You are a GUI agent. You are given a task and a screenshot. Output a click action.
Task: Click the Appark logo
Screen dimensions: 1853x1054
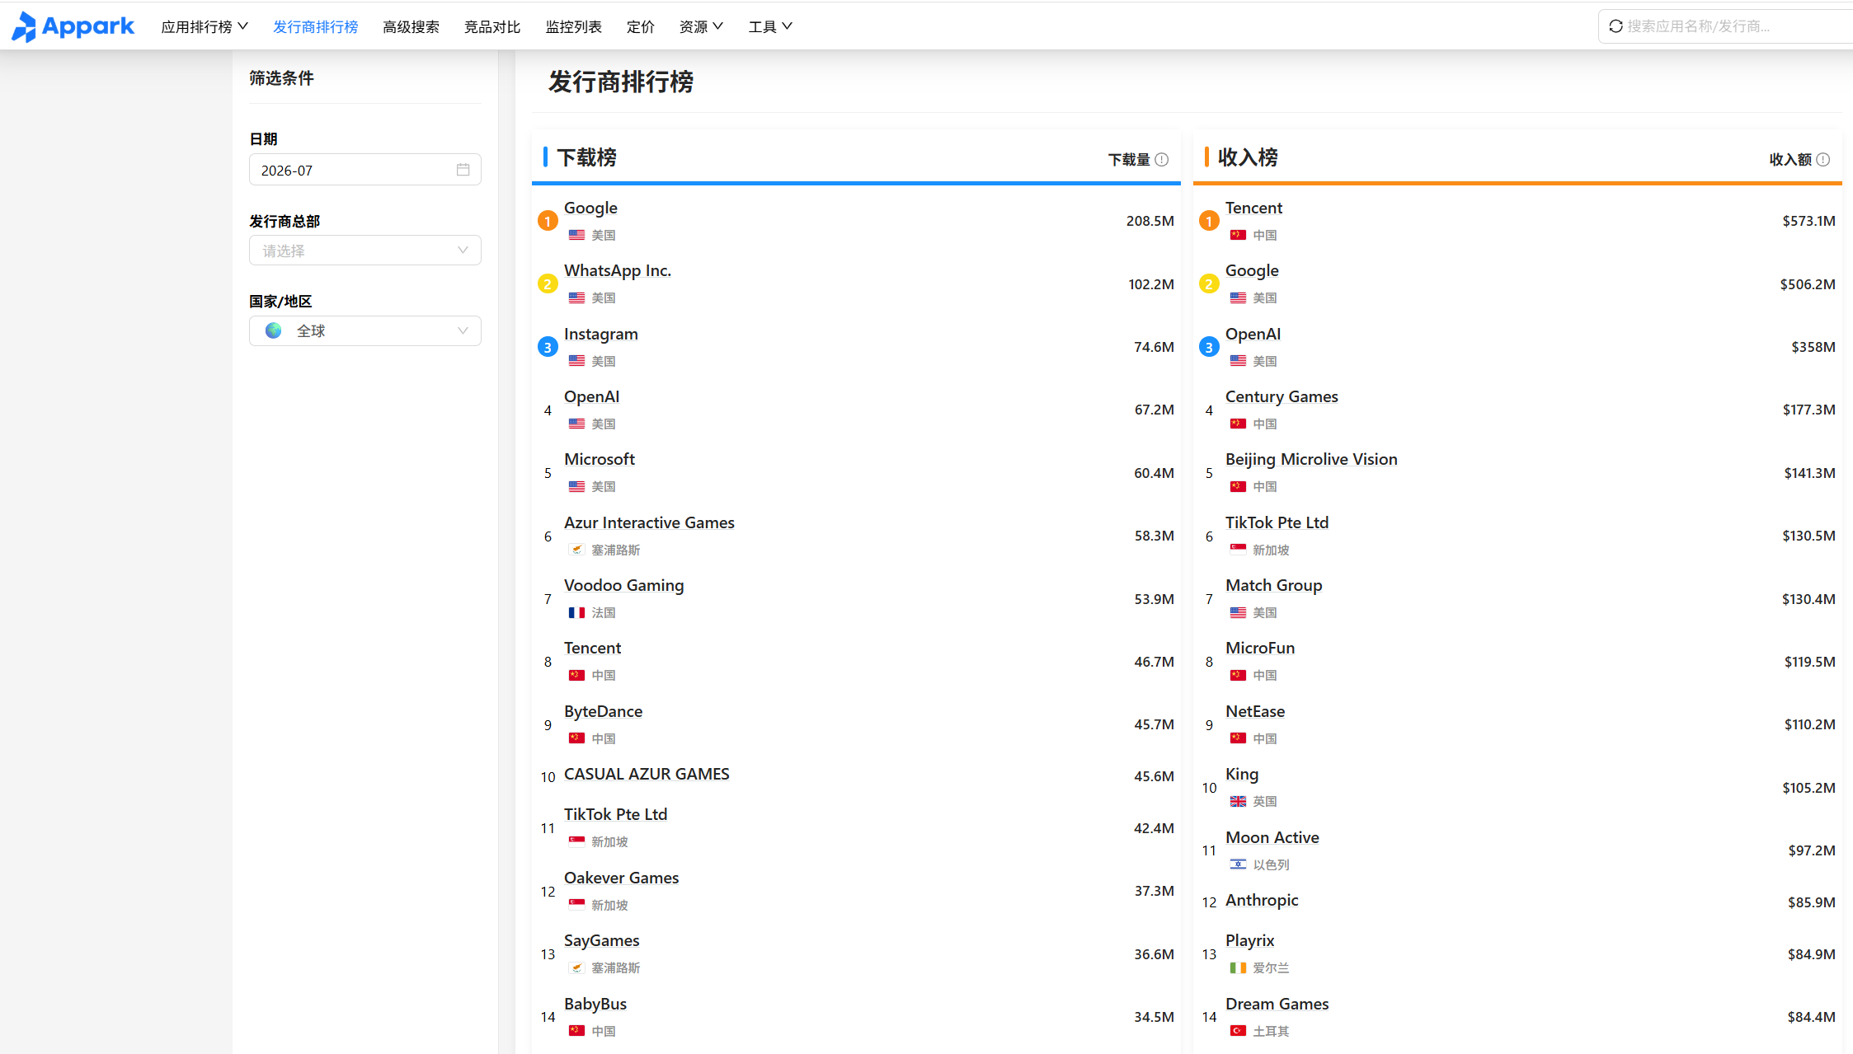point(73,26)
